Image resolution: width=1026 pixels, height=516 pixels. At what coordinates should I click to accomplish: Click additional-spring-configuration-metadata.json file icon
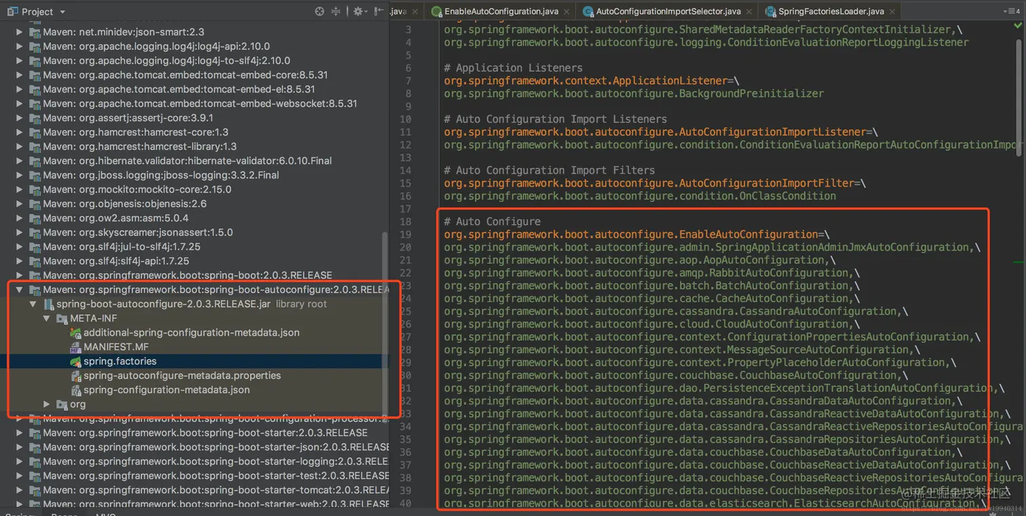coord(76,333)
